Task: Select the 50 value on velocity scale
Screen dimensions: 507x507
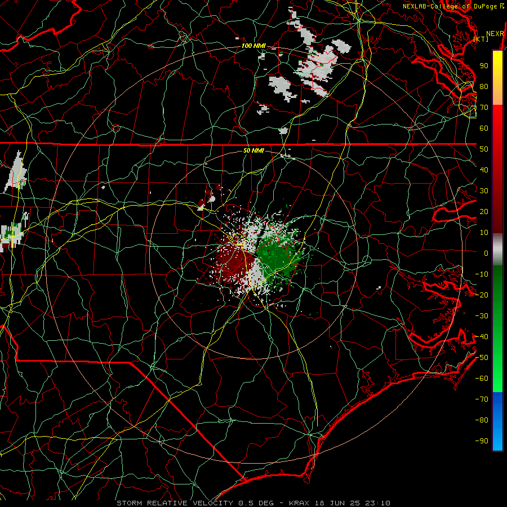Action: click(484, 149)
